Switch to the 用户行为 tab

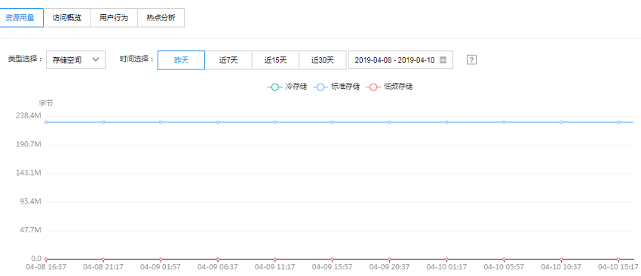[114, 18]
